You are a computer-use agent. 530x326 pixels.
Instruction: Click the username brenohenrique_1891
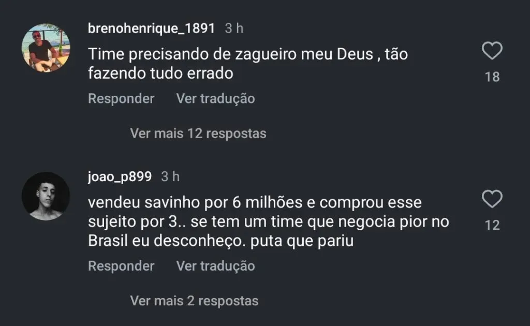tap(151, 28)
